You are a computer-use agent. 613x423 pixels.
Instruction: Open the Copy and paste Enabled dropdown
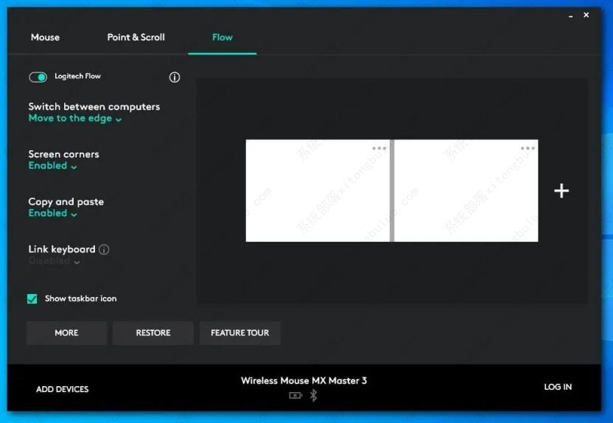click(52, 214)
